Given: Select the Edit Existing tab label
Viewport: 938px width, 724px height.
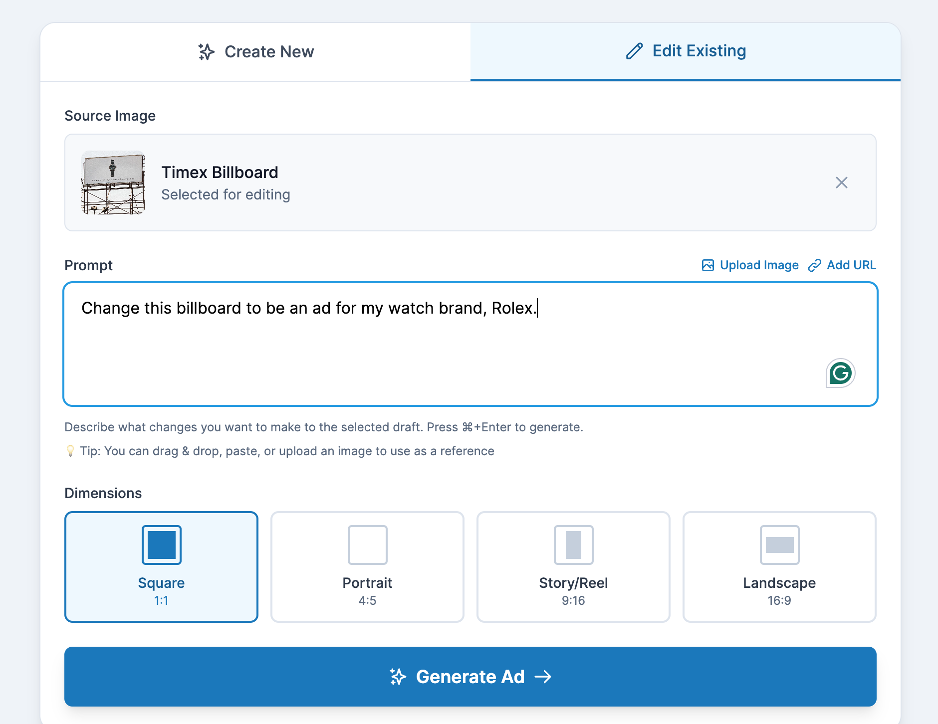Looking at the screenshot, I should click(x=699, y=51).
